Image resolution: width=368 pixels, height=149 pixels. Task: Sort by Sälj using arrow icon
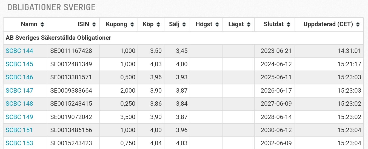pyautogui.click(x=184, y=25)
